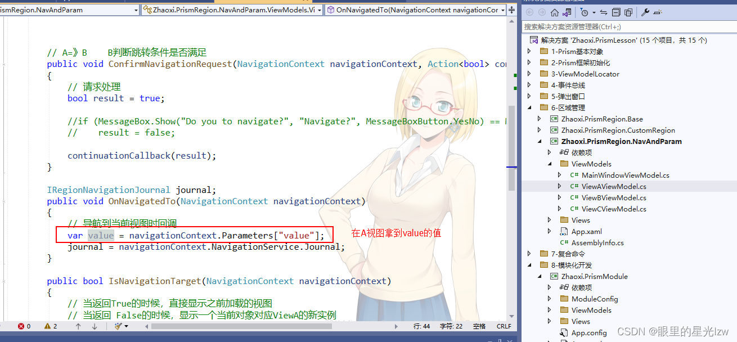The height and width of the screenshot is (342, 737).
Task: Open ViewCViewModel.cs file
Action: click(x=614, y=209)
